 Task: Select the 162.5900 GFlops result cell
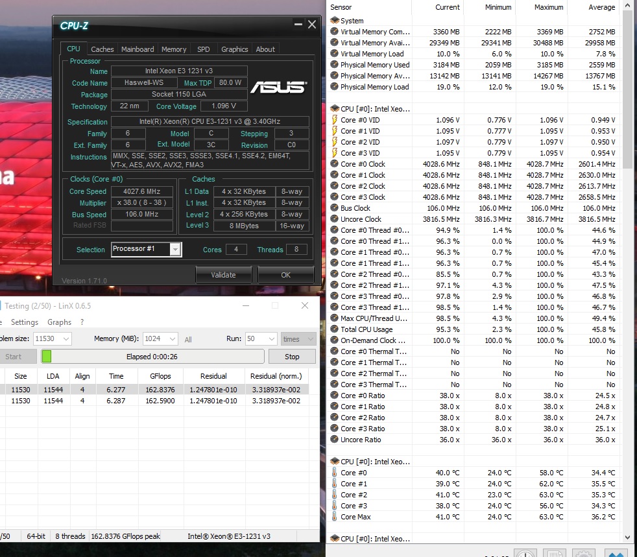point(160,400)
